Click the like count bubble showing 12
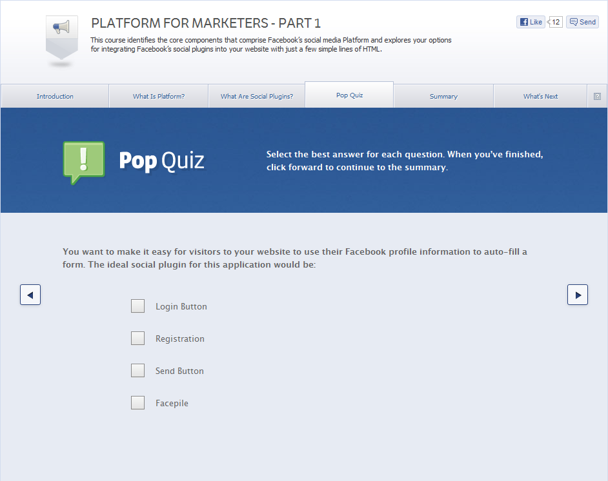 (x=555, y=22)
